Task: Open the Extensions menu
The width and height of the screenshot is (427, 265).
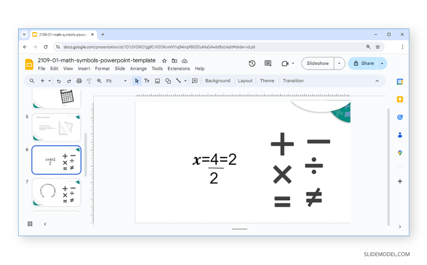Action: 179,68
